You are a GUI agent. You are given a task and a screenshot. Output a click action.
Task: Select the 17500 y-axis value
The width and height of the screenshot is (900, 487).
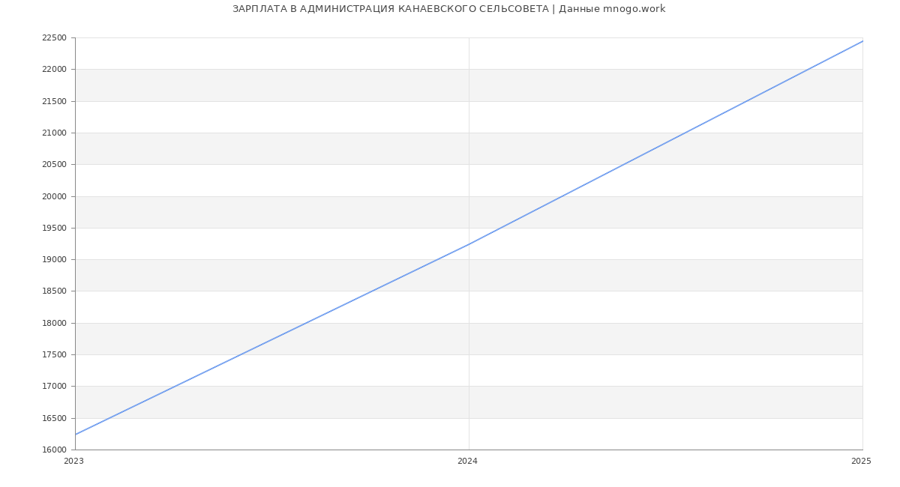(x=54, y=355)
